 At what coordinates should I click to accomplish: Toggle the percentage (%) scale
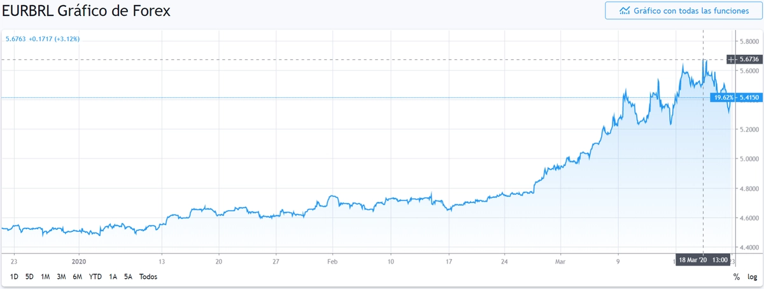click(x=736, y=277)
